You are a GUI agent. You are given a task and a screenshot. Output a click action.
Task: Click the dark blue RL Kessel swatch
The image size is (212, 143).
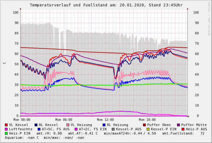pos(36,125)
